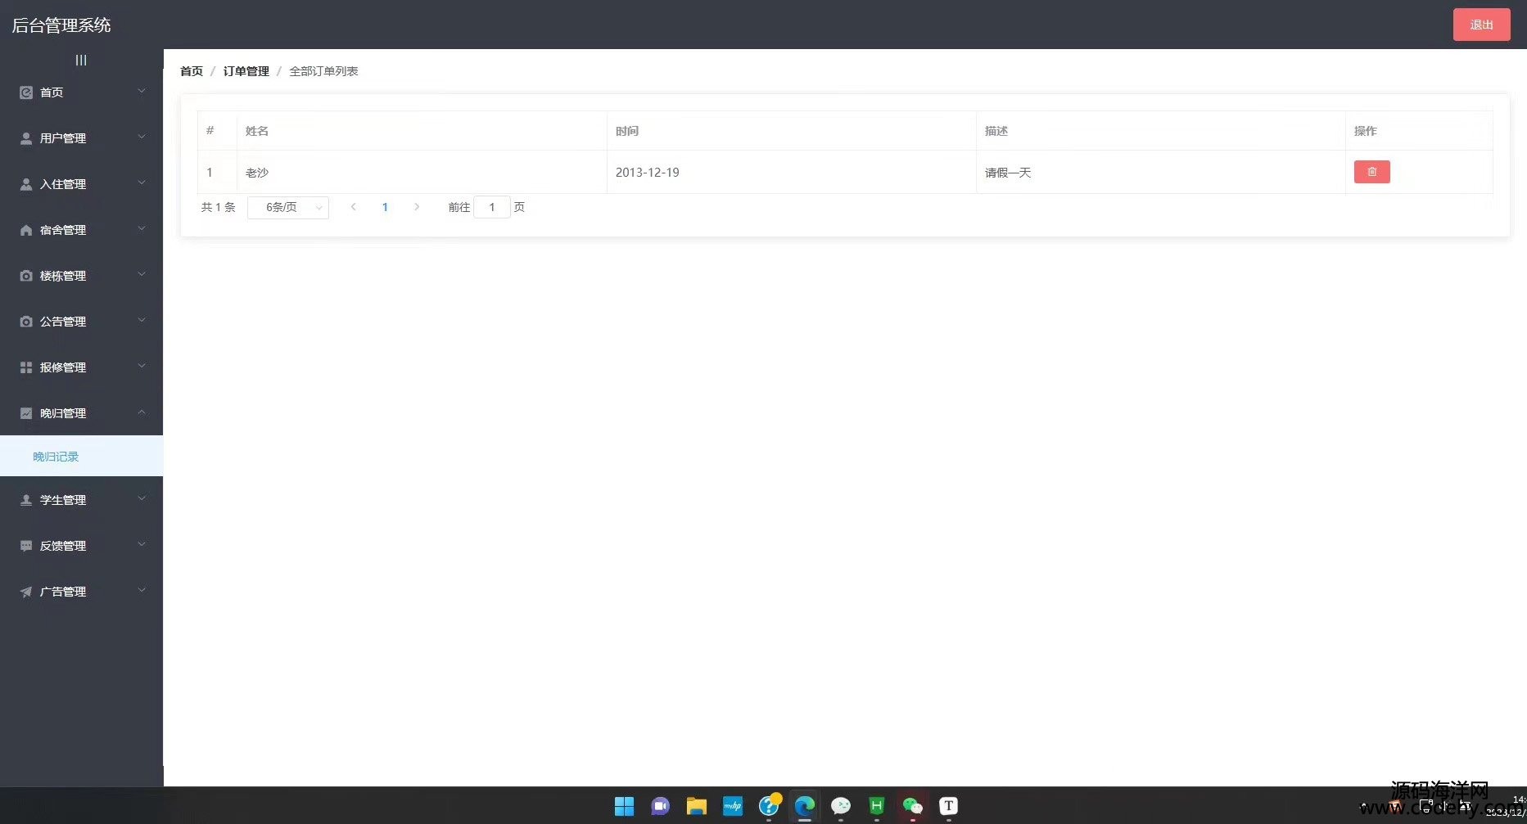Click the 反馈管理 chat bubble icon

(x=26, y=546)
